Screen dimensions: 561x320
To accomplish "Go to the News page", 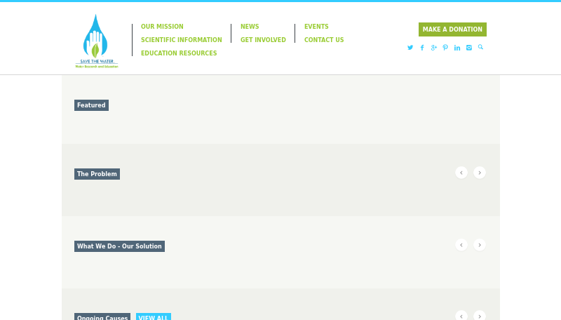I will [250, 27].
